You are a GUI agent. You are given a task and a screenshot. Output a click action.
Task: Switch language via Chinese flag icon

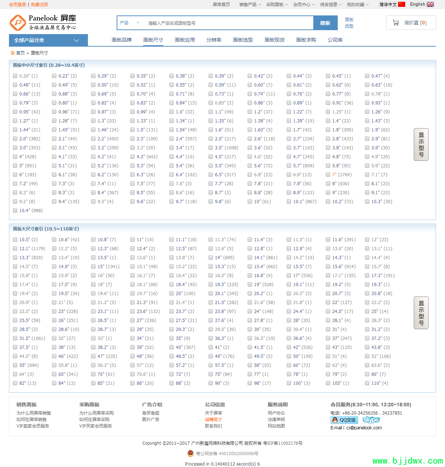[x=402, y=4]
